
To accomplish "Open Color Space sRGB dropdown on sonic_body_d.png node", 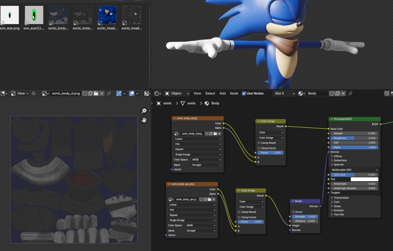I will click(x=206, y=160).
